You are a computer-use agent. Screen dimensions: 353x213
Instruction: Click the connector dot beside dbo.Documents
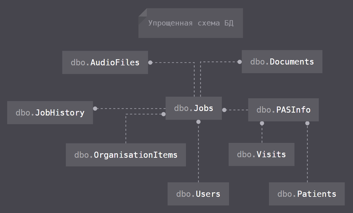tap(239, 62)
